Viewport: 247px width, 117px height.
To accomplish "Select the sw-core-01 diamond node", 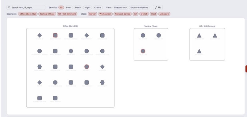I will pyautogui.click(x=40, y=35).
